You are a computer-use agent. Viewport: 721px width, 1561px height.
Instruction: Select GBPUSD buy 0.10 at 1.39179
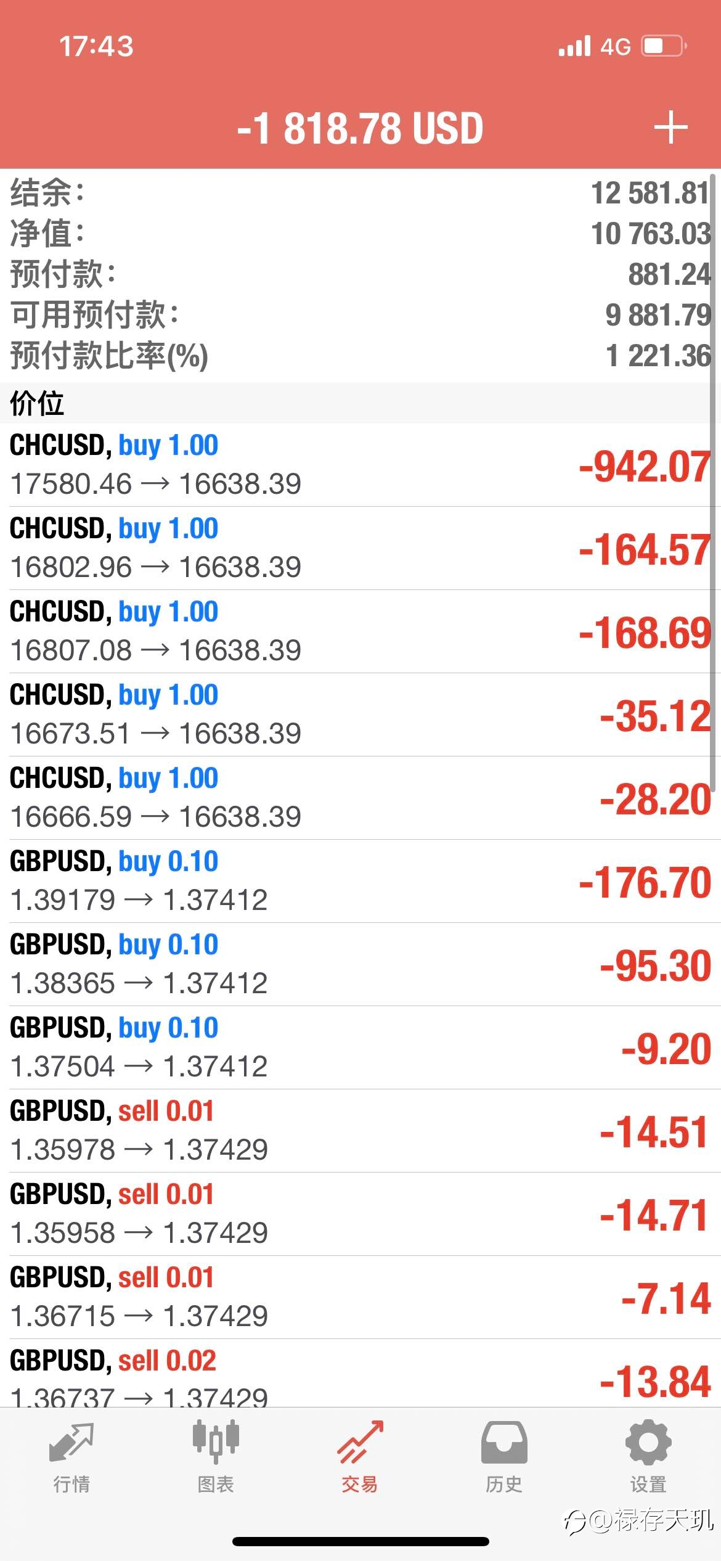coord(360,881)
